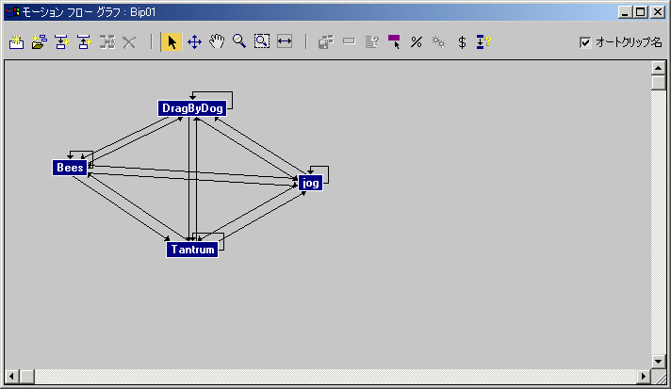Click the dollar sign toolbar icon
671x389 pixels.
tap(462, 41)
